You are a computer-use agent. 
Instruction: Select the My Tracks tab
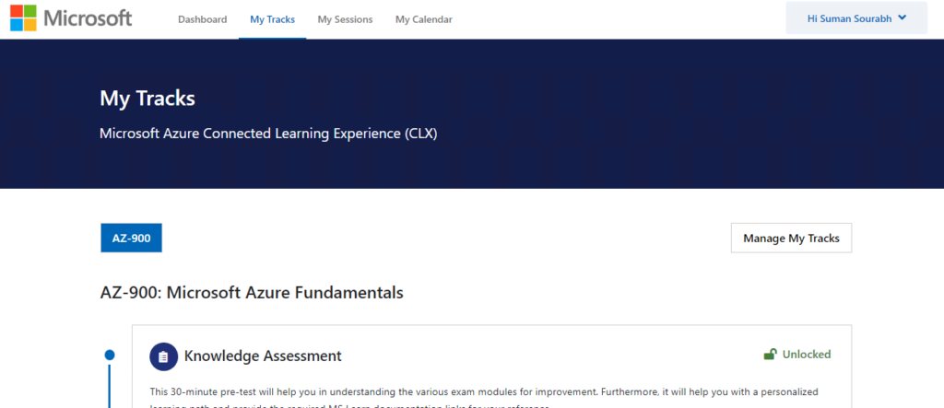pos(272,19)
